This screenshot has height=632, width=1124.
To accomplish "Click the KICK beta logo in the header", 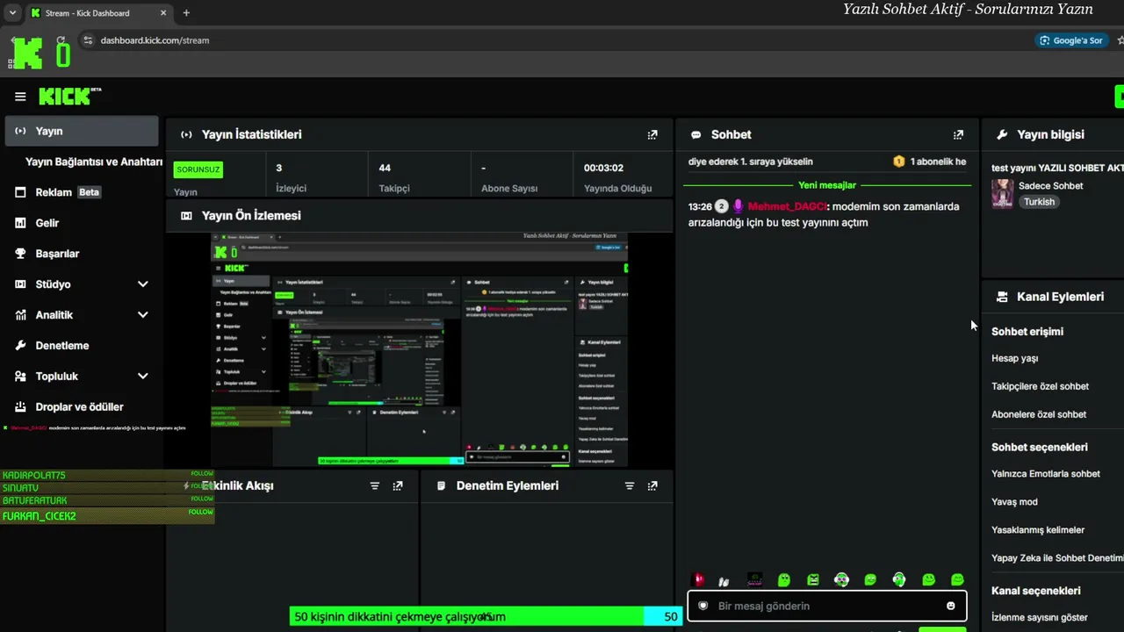I will pyautogui.click(x=70, y=96).
